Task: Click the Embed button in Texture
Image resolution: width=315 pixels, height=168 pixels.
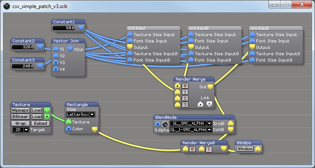Action: [40, 123]
